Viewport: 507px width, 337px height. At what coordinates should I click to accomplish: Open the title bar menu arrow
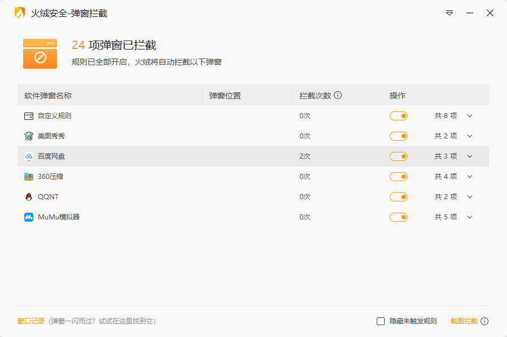[x=449, y=12]
